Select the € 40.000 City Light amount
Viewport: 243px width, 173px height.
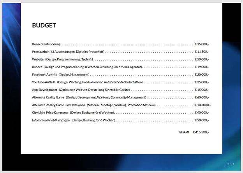(202, 113)
